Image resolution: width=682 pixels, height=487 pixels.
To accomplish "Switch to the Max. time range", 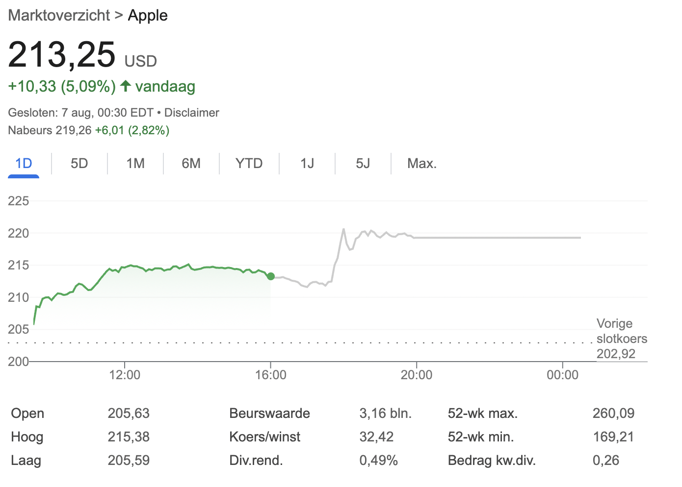I will (421, 163).
